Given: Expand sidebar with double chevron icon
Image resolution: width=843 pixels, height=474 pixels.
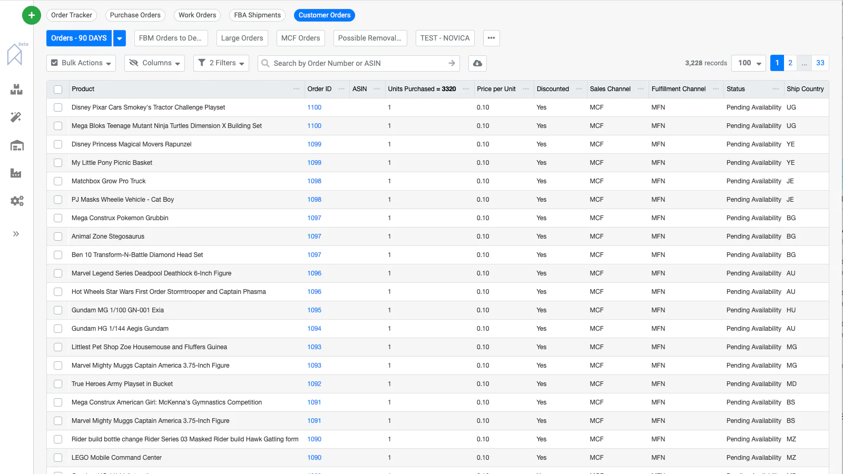Looking at the screenshot, I should [x=16, y=234].
